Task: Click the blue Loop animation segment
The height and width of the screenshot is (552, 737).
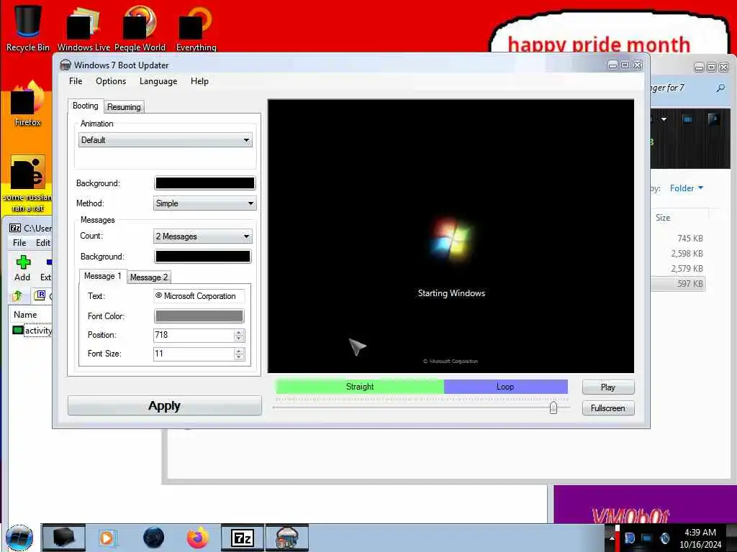Action: pyautogui.click(x=506, y=387)
